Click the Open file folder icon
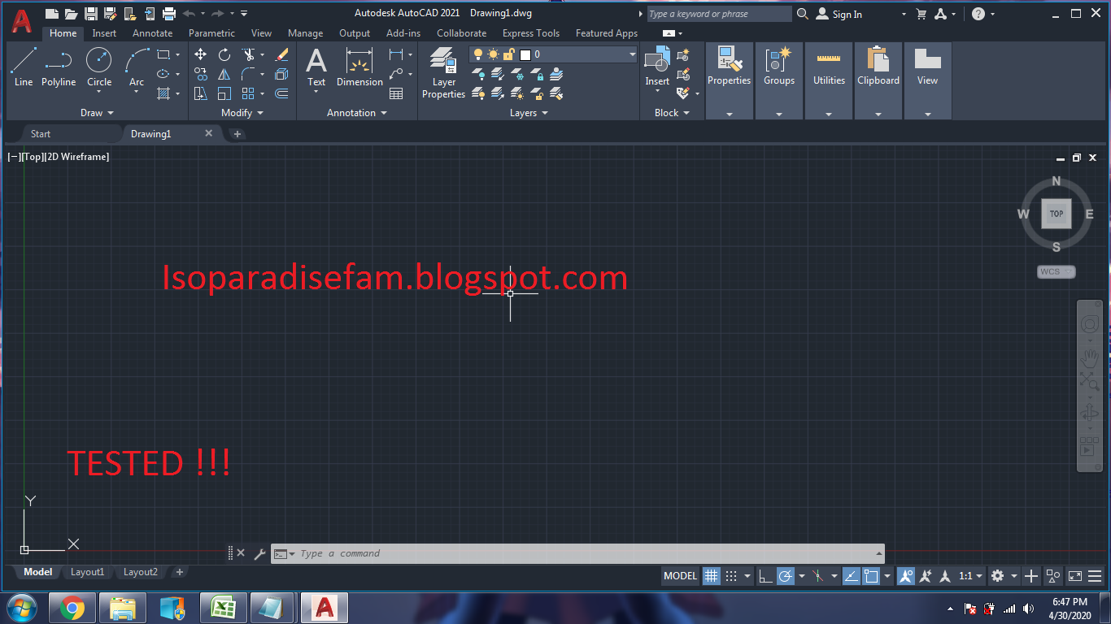This screenshot has width=1111, height=624. [x=72, y=14]
